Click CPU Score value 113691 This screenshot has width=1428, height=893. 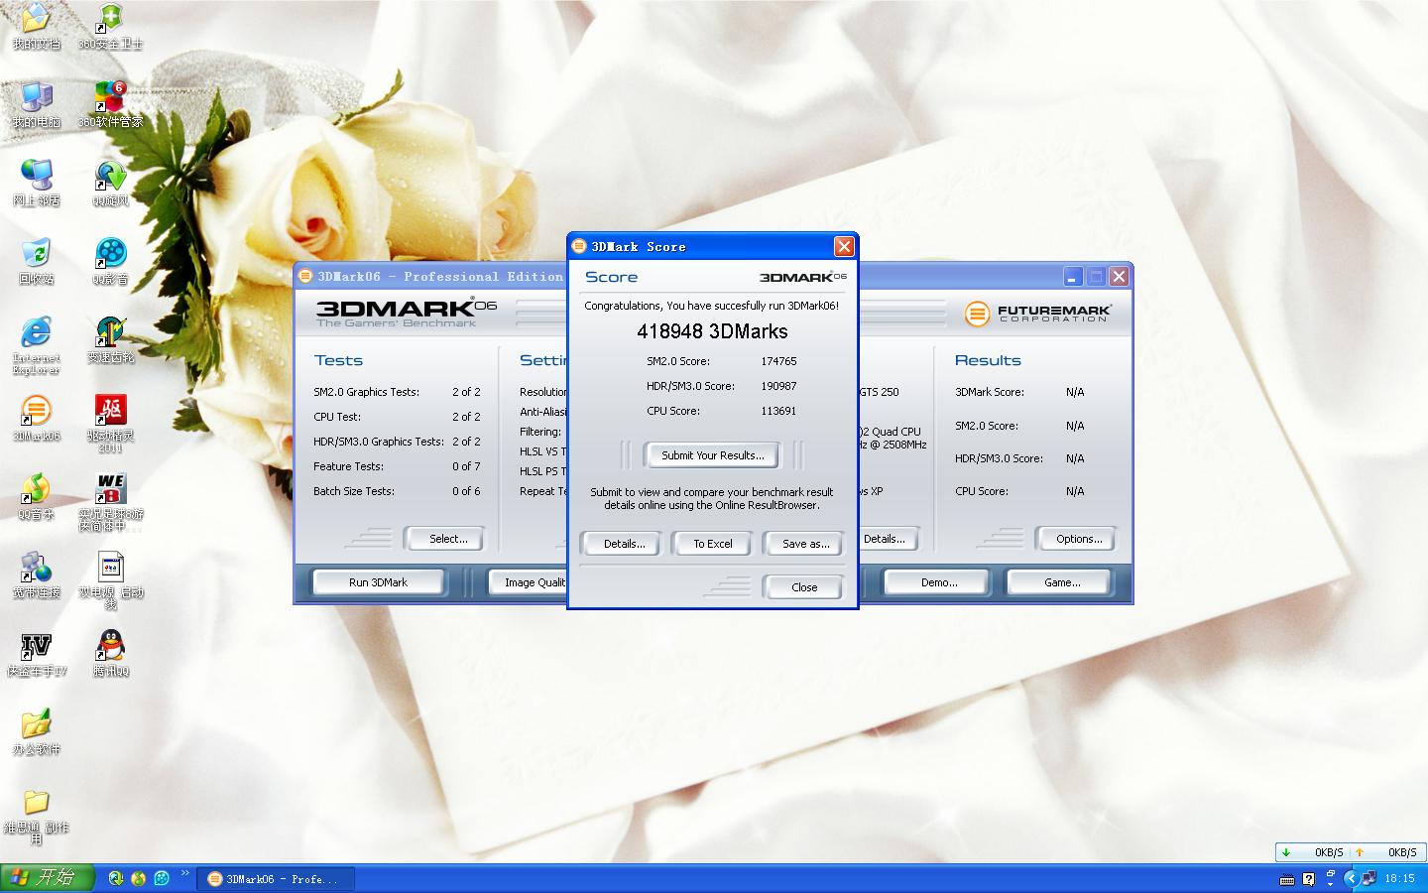778,411
